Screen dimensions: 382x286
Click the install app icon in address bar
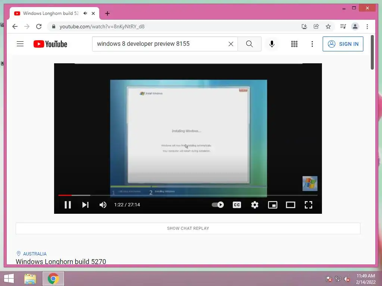(304, 26)
